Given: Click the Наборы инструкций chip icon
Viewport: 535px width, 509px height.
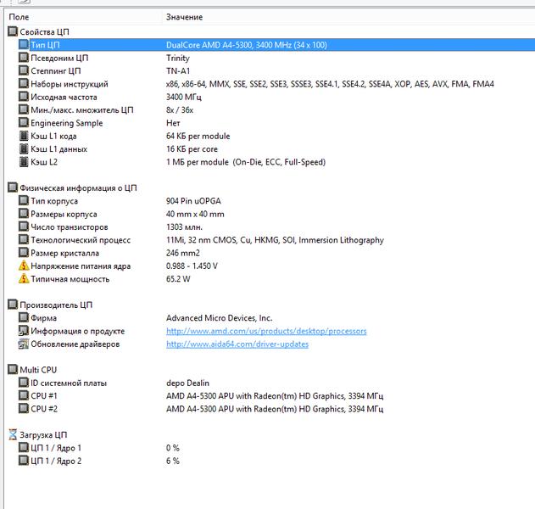Looking at the screenshot, I should tap(24, 84).
